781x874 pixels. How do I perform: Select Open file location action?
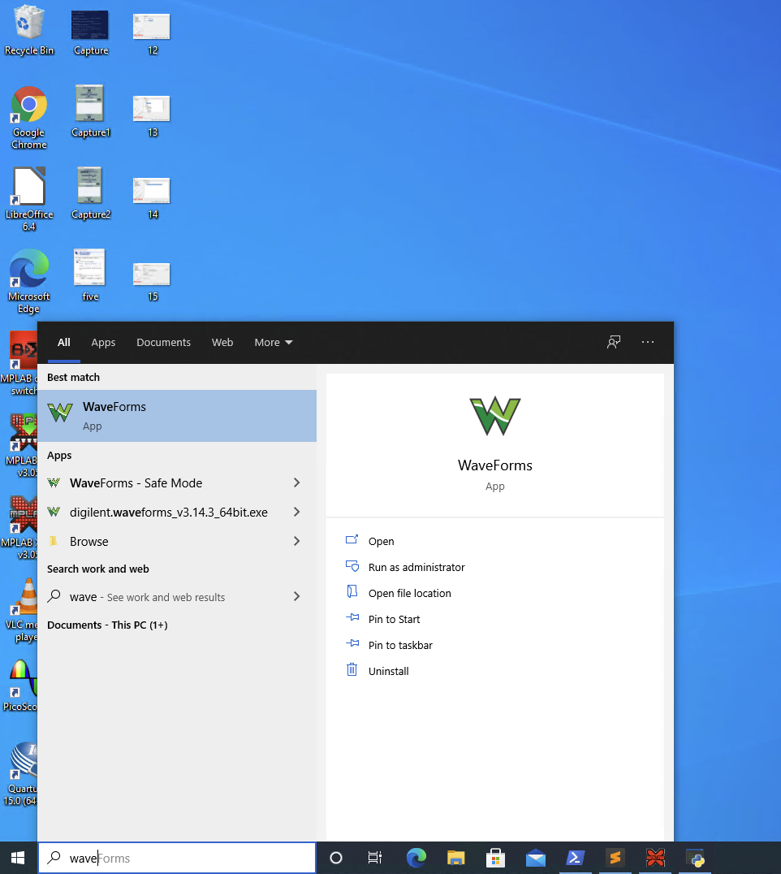click(409, 593)
